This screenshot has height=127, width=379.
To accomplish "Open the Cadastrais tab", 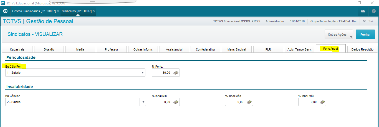I will [17, 49].
